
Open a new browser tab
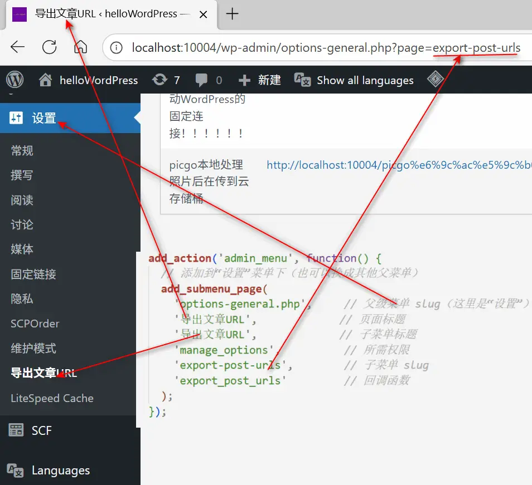(x=232, y=14)
